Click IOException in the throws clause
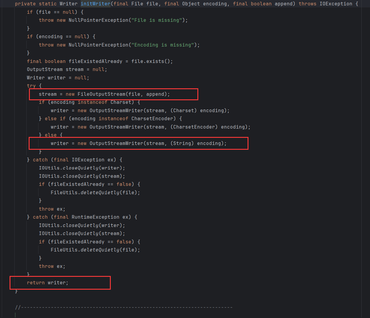Image resolution: width=370 pixels, height=318 pixels. pyautogui.click(x=336, y=4)
